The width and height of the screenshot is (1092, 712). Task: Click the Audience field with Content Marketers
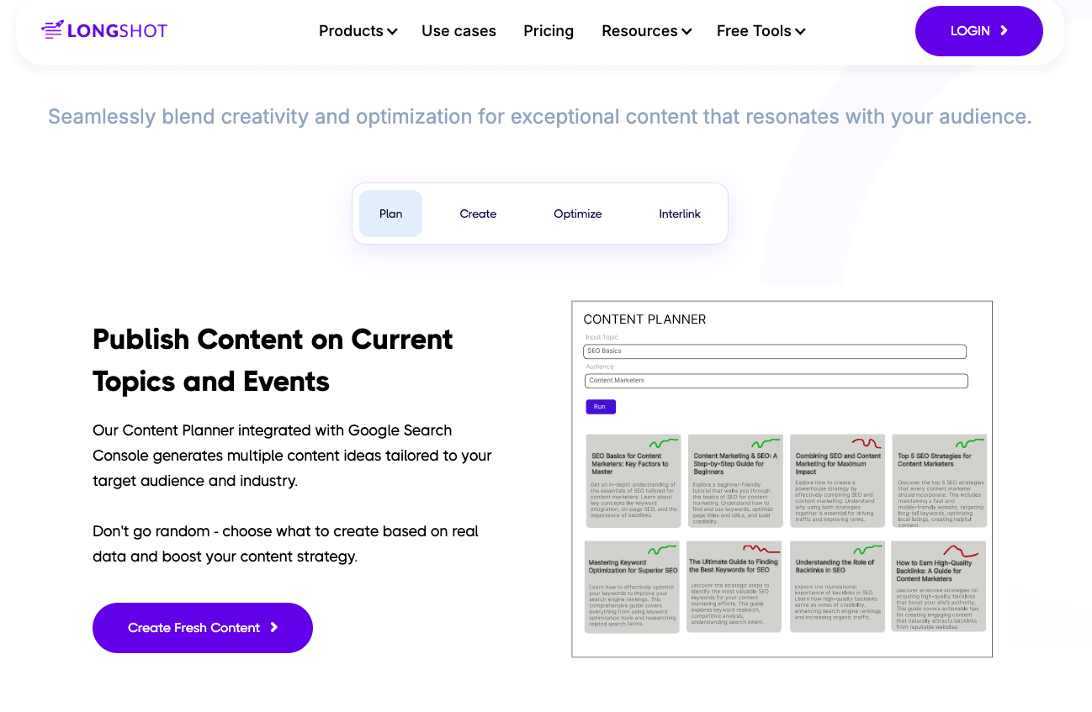[x=776, y=381]
